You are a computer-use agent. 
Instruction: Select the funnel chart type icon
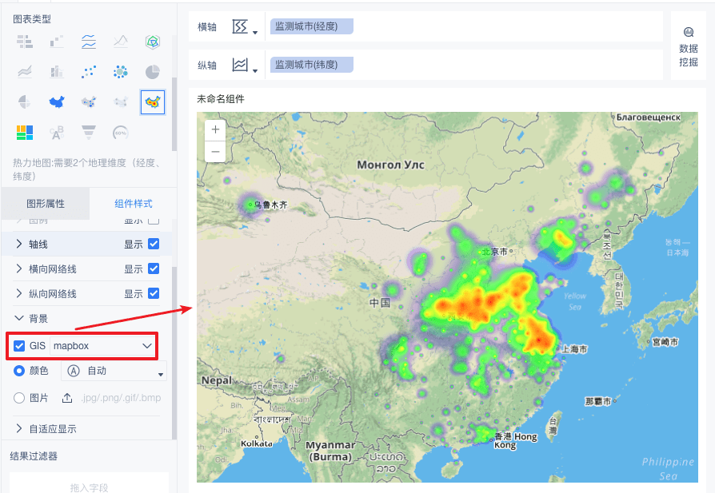[x=89, y=133]
